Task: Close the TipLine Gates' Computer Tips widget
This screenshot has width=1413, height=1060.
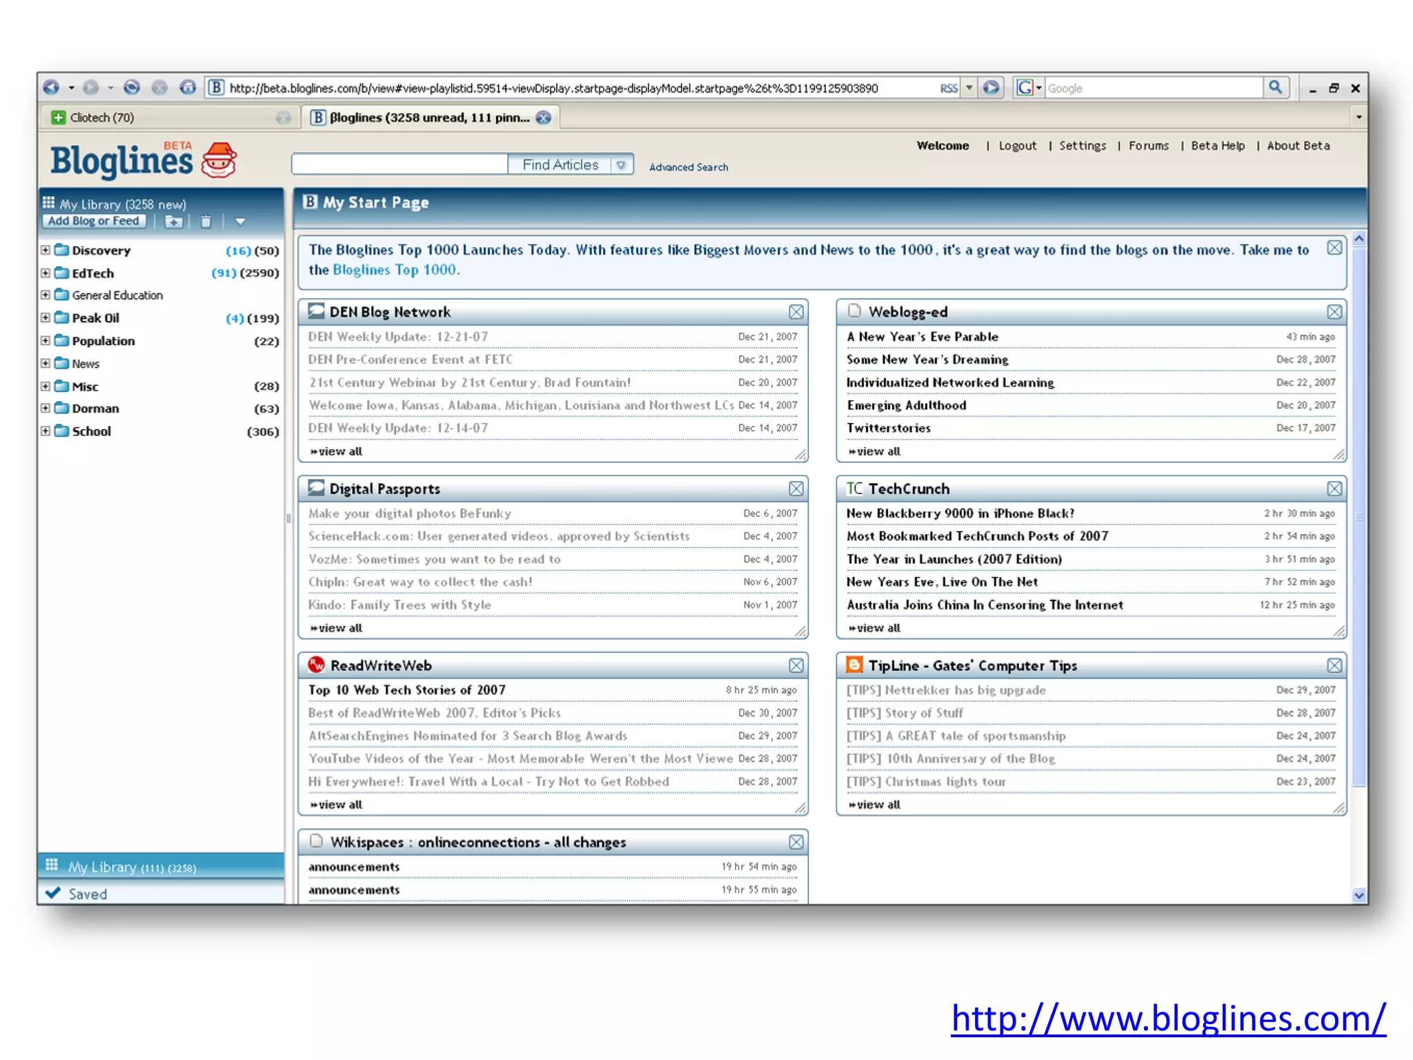Action: (x=1334, y=665)
